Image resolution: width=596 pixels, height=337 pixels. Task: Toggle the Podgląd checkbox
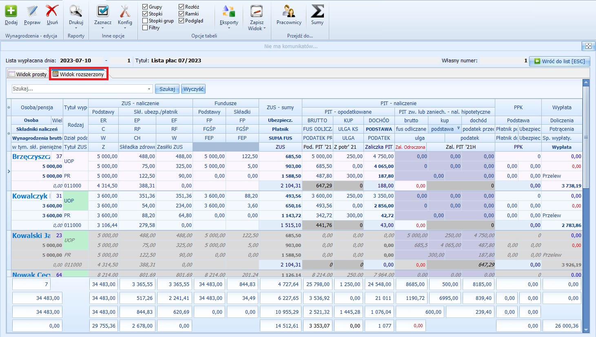(181, 21)
